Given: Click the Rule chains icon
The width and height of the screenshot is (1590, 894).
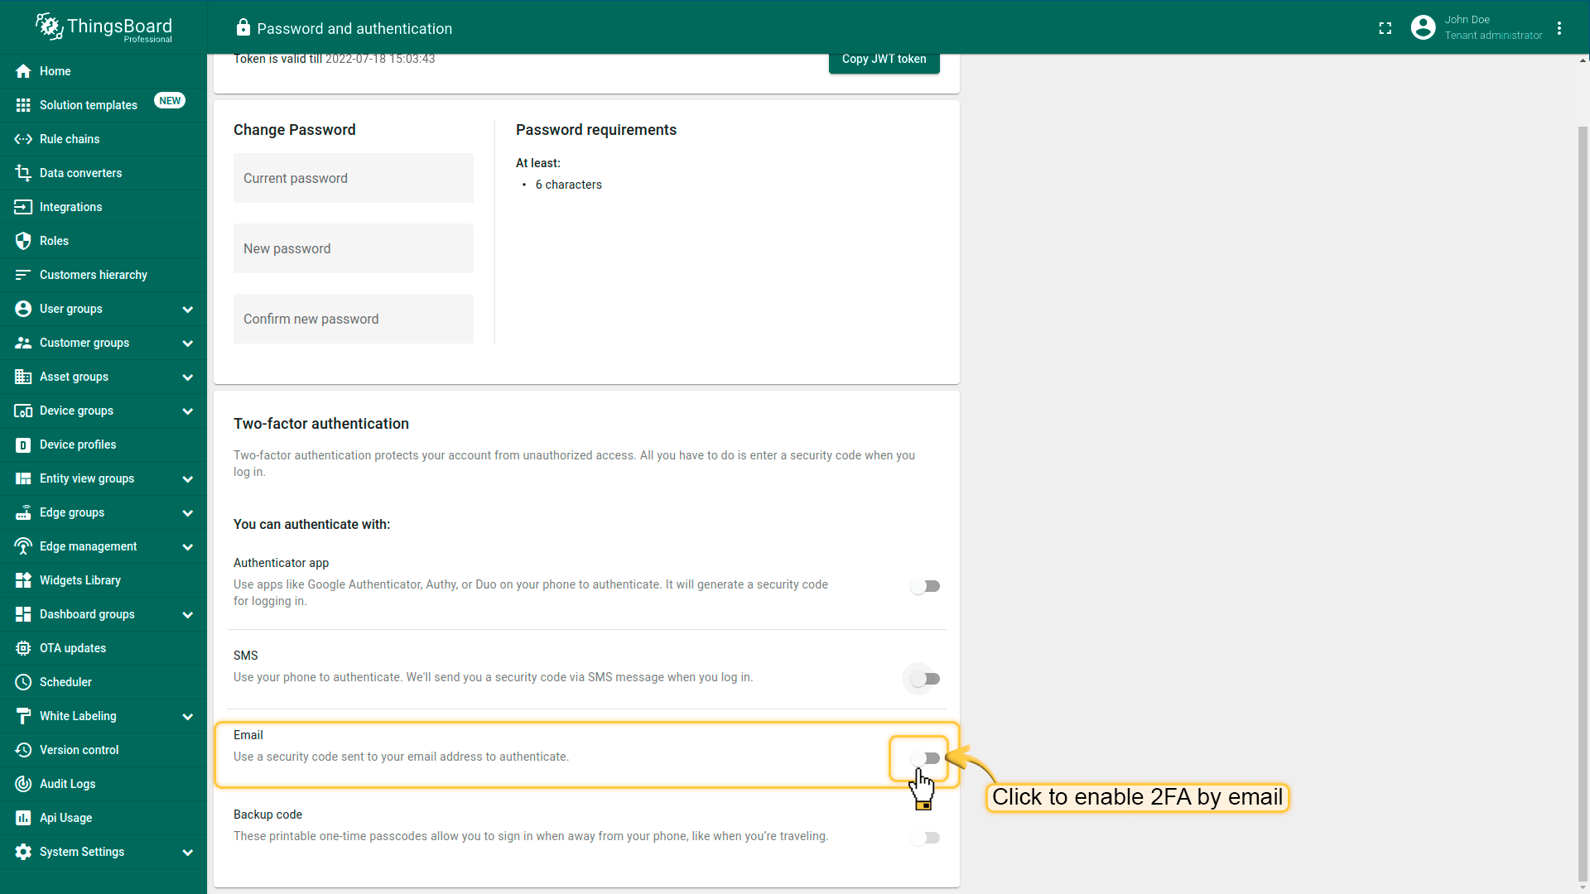Looking at the screenshot, I should [23, 139].
